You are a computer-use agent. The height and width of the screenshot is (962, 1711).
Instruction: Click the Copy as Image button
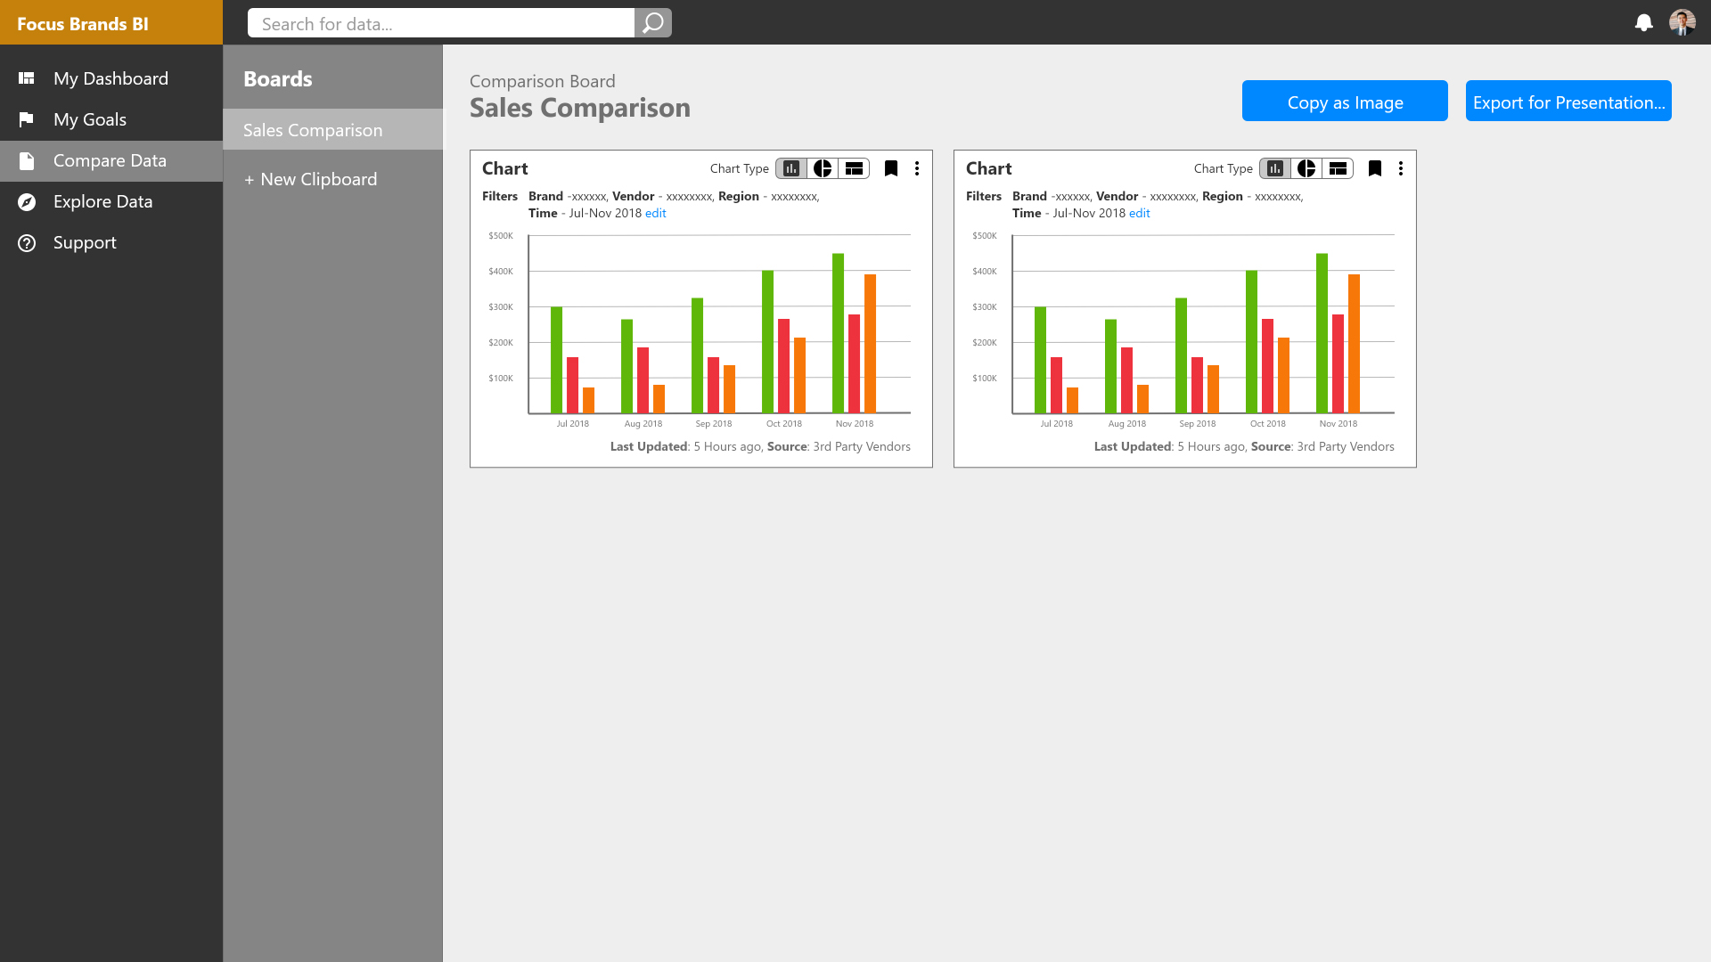point(1345,100)
